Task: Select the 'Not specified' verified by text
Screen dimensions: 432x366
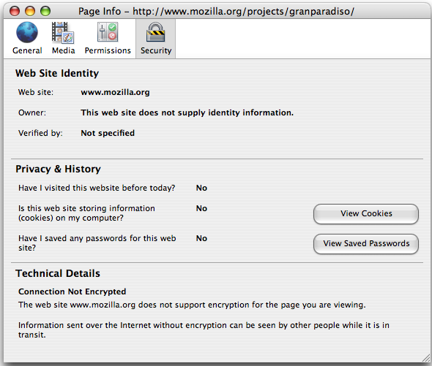Action: pos(108,133)
